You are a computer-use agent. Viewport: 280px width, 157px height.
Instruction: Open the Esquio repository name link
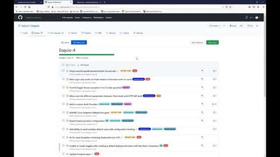tap(35, 26)
